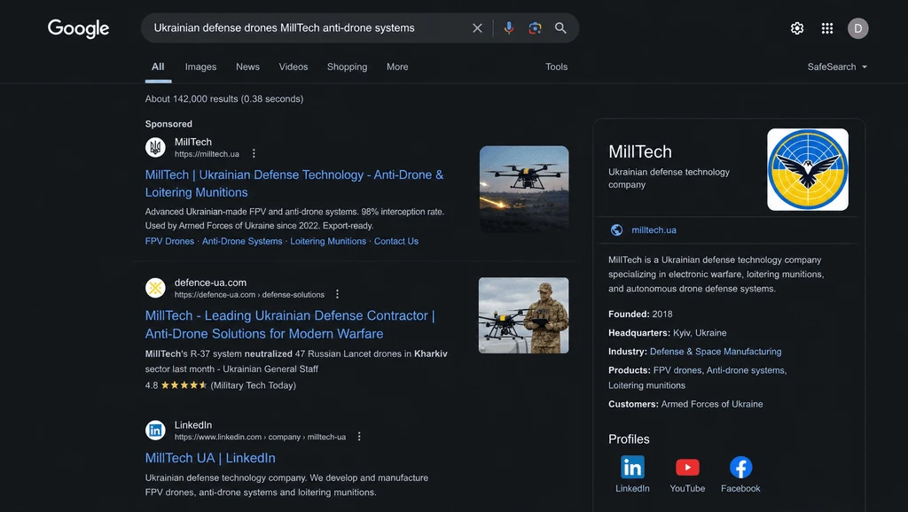Start voice search with microphone icon
908x512 pixels.
(508, 27)
